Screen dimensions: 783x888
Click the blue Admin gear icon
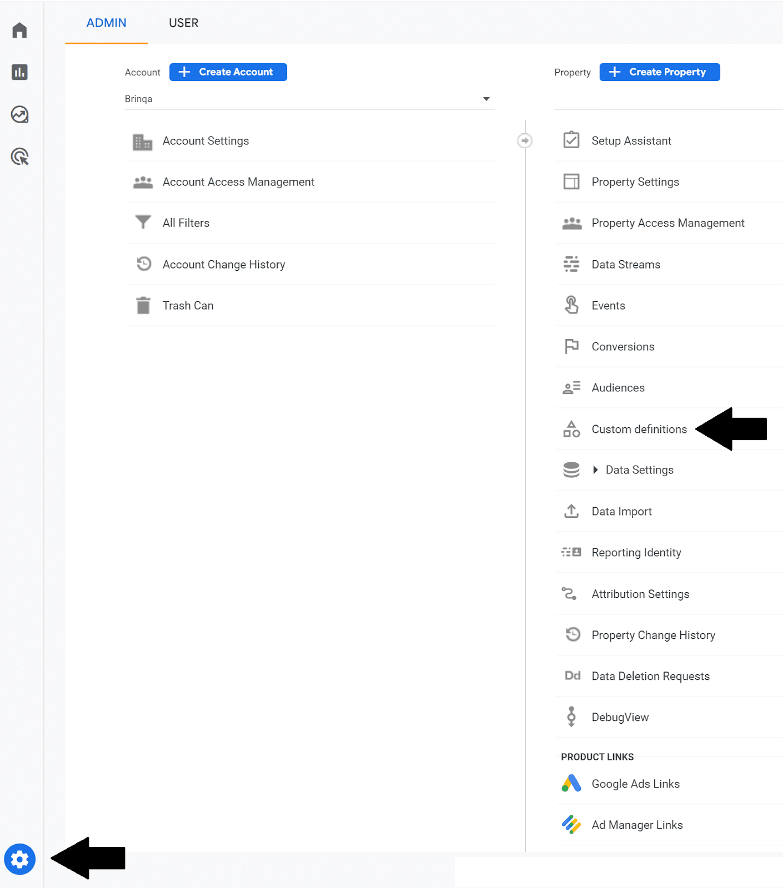point(20,859)
